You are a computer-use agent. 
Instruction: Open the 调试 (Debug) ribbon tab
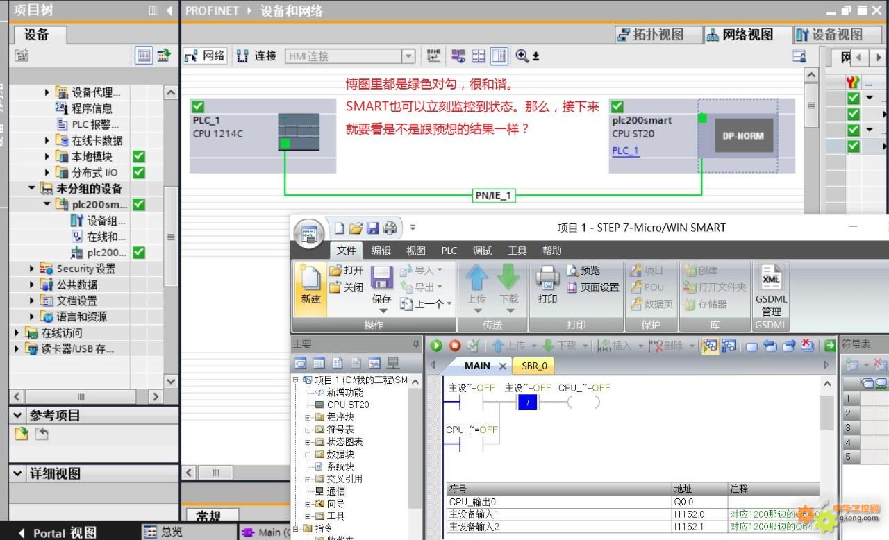pyautogui.click(x=483, y=251)
